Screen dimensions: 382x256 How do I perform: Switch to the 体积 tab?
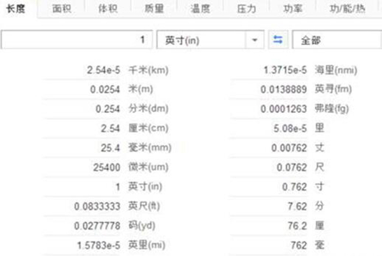coord(108,10)
